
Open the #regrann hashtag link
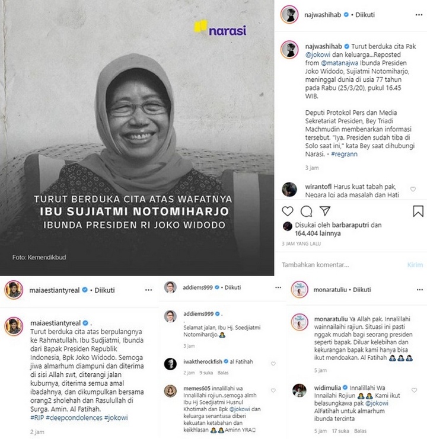coord(344,154)
